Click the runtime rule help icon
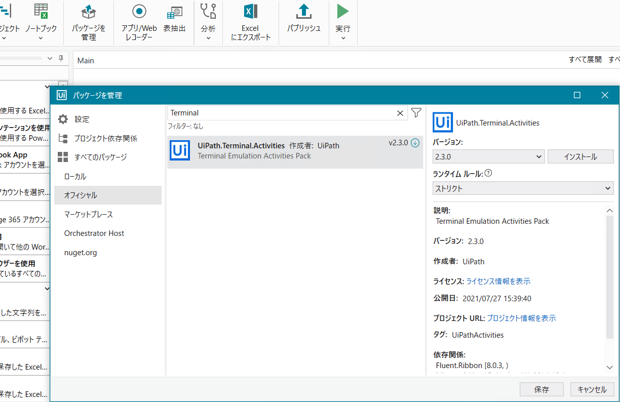Screen dimensions: 620x402 [x=488, y=173]
